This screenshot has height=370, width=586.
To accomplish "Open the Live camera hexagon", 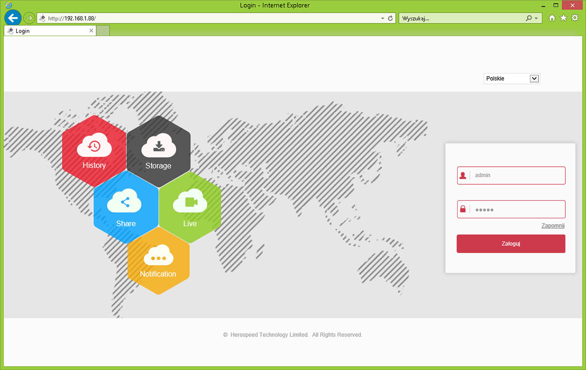I will click(x=190, y=208).
